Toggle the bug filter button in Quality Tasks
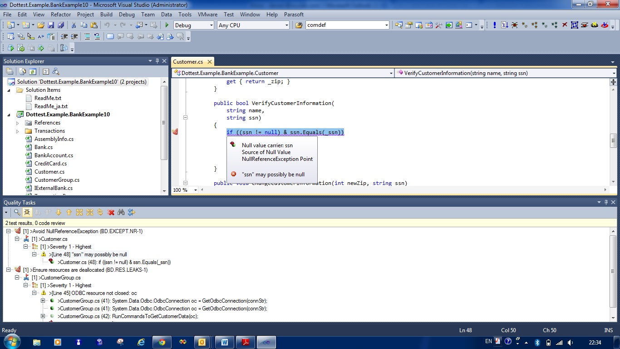The width and height of the screenshot is (620, 349). [27, 212]
